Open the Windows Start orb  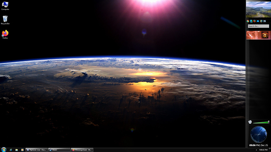coord(4,150)
